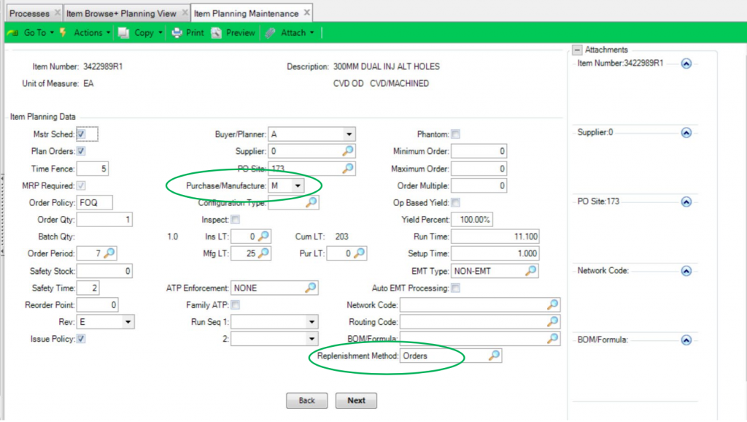
Task: Click the Next button
Action: pos(355,400)
